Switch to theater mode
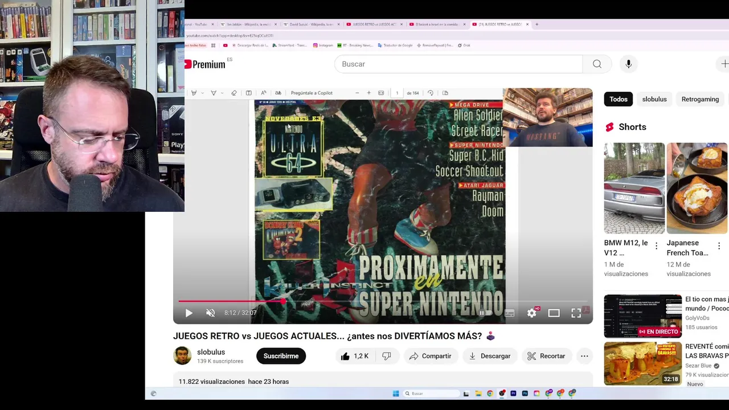 coord(554,313)
